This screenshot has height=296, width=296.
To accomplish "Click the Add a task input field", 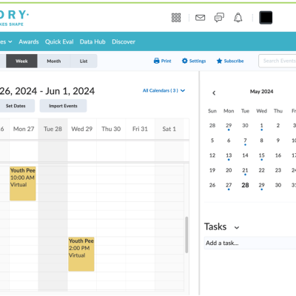I will 250,243.
